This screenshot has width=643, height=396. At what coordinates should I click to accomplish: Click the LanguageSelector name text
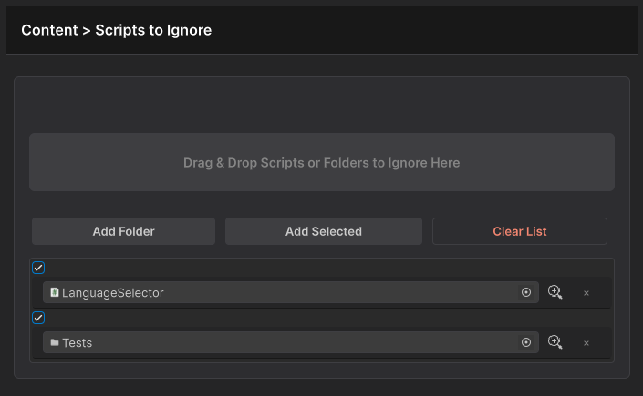click(112, 292)
